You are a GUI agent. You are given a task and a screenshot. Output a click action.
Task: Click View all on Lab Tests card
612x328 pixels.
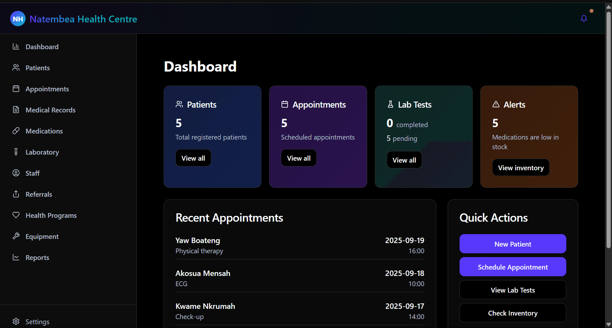[x=404, y=160]
